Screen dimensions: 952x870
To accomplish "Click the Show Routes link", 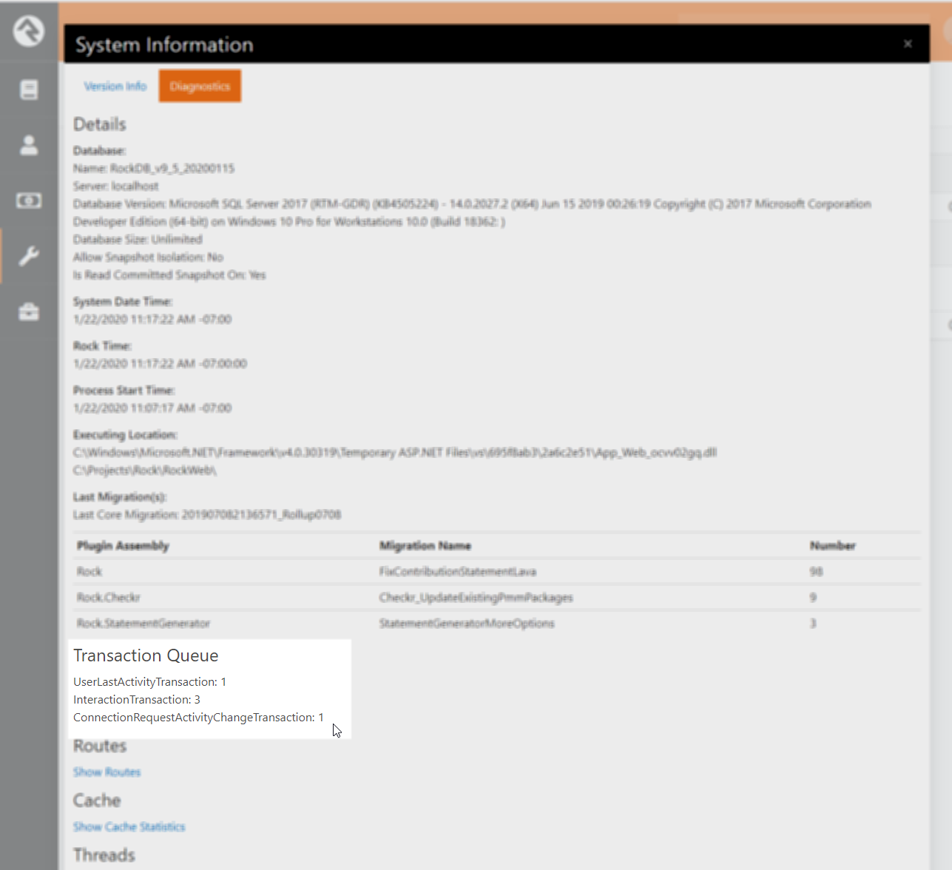I will (107, 772).
